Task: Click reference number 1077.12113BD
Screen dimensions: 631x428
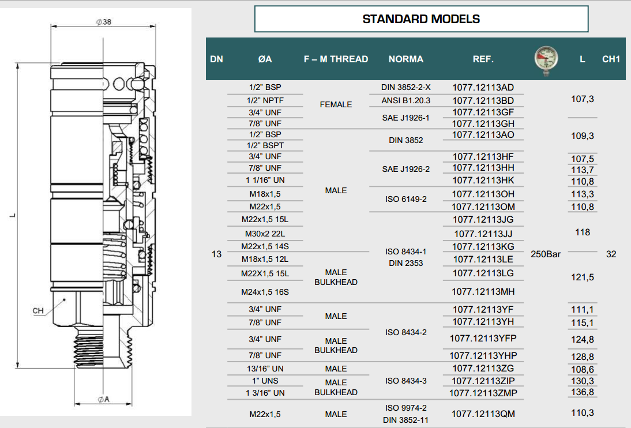Action: pos(483,100)
